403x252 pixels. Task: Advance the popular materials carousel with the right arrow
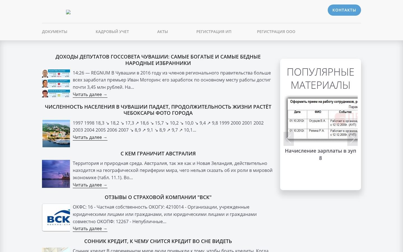click(352, 139)
